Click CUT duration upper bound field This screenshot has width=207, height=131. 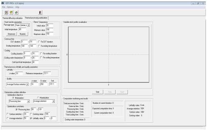(x=33, y=42)
